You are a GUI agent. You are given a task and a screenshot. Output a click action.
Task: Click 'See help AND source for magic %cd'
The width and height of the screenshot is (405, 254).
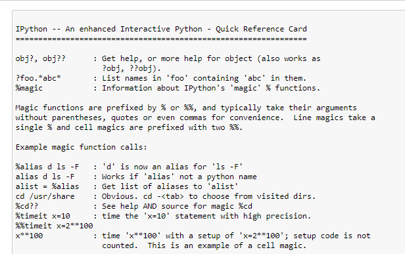tap(177, 206)
